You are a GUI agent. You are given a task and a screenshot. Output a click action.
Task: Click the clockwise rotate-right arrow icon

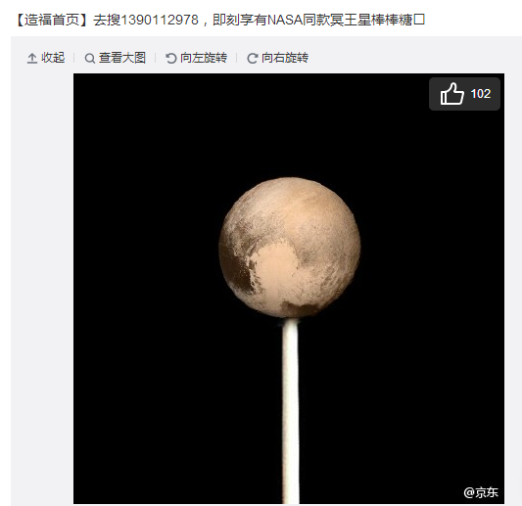(x=253, y=59)
